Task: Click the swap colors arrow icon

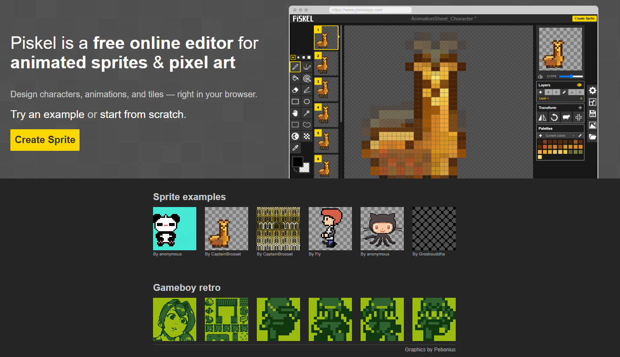Action: pyautogui.click(x=296, y=170)
